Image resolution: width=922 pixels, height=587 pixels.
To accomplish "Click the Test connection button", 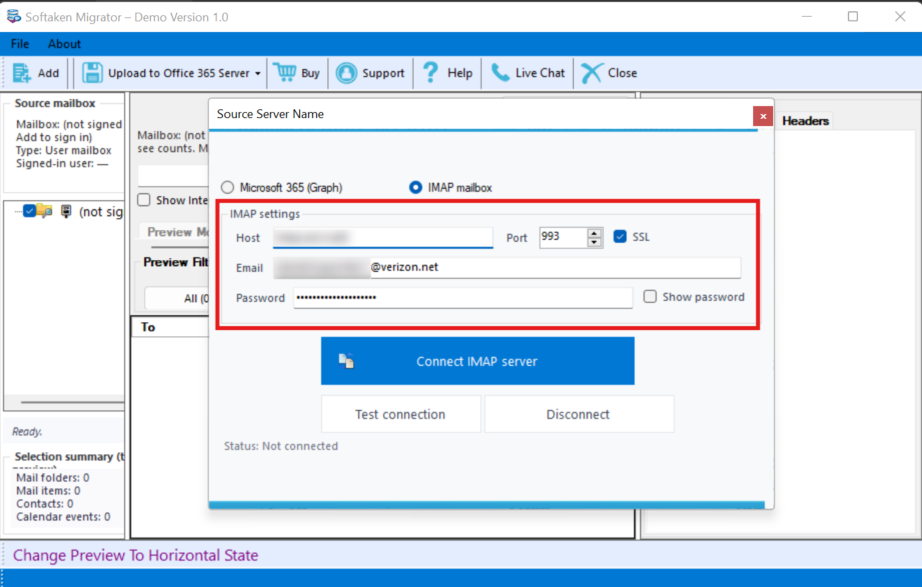I will click(x=401, y=414).
